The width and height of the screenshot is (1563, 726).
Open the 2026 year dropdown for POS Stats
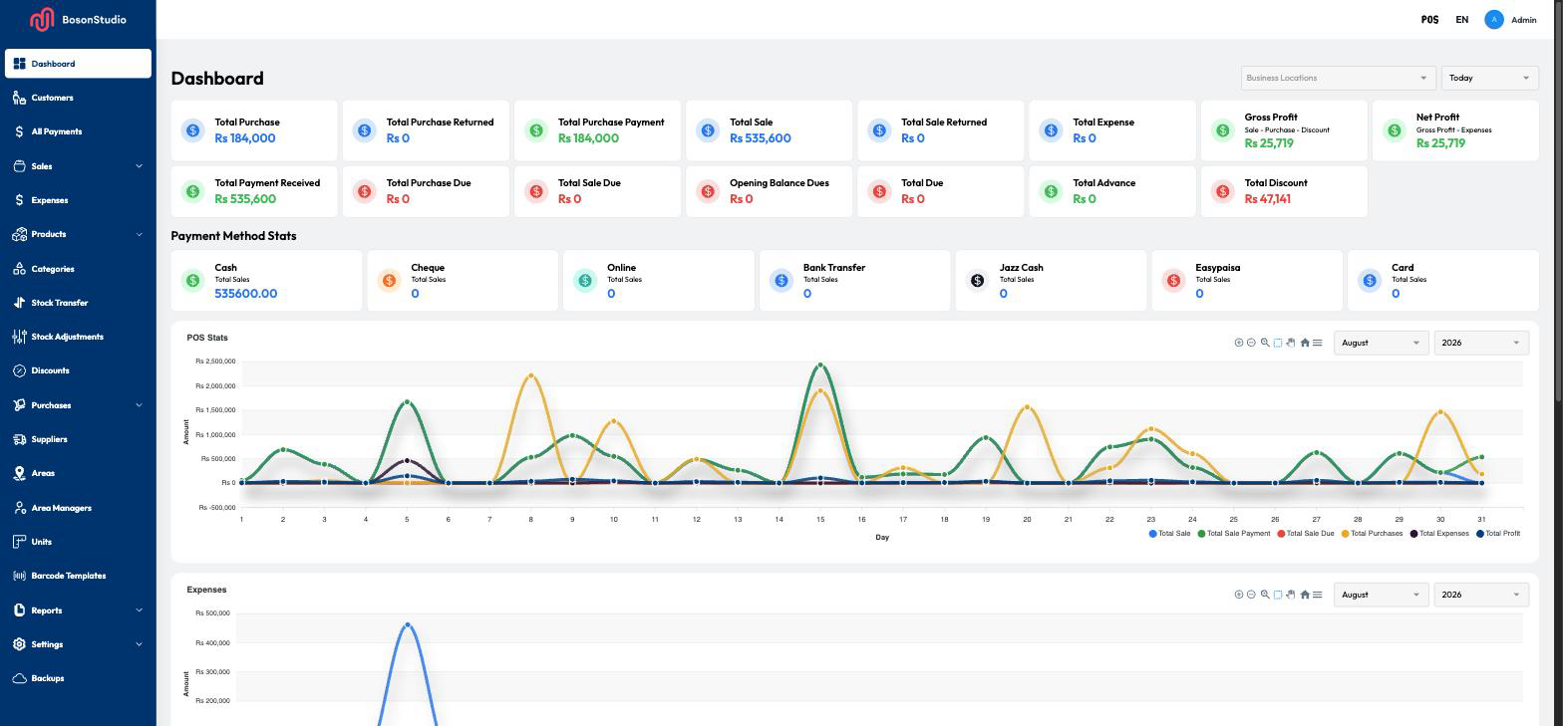[x=1481, y=343]
